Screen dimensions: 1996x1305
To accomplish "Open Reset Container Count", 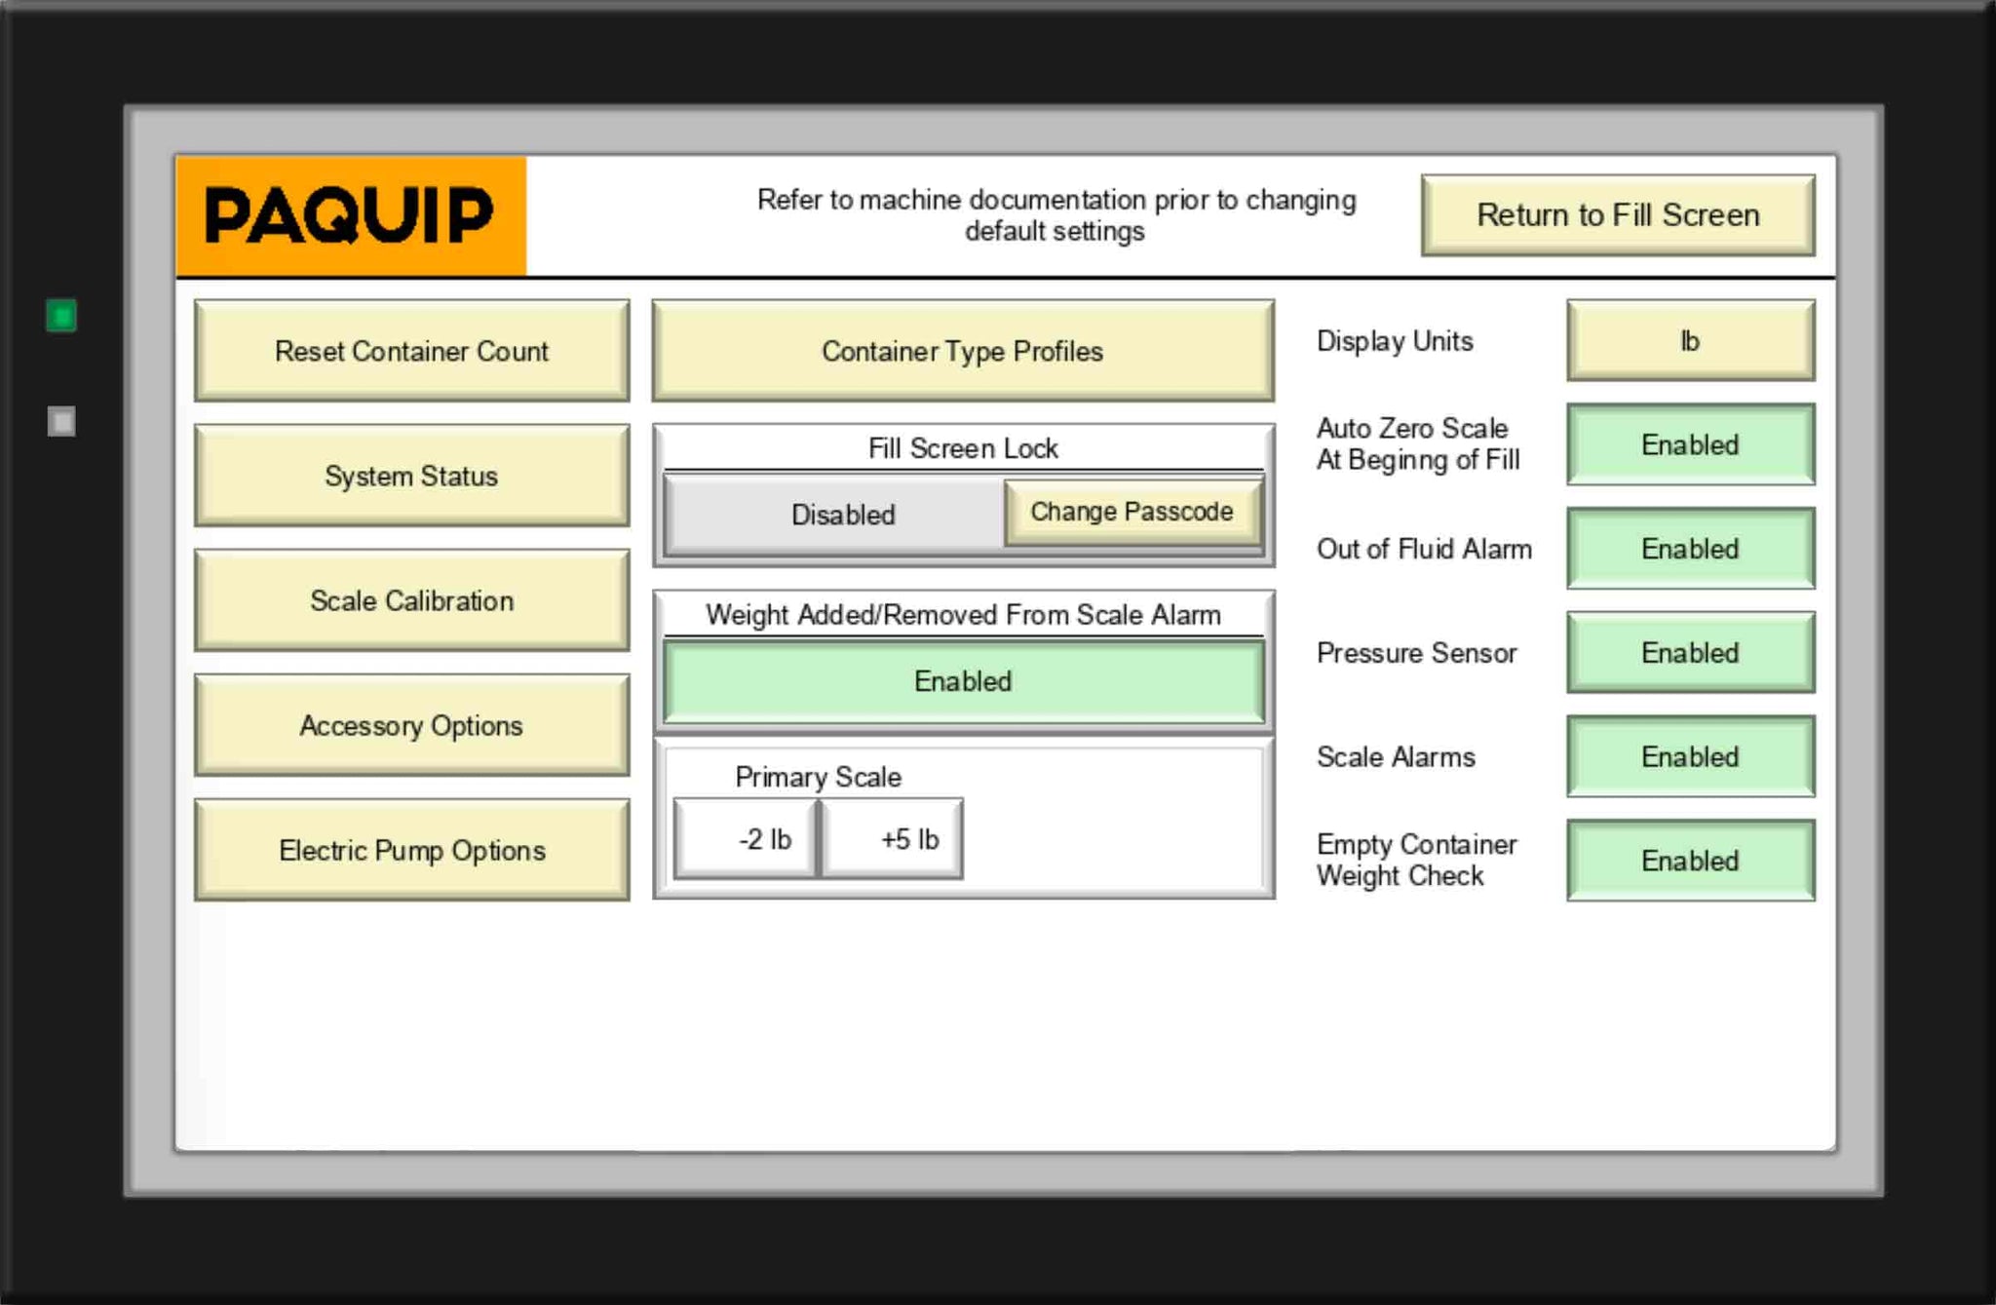I will click(411, 351).
